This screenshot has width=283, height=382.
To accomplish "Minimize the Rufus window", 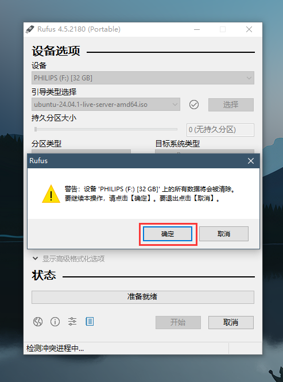I will point(197,29).
